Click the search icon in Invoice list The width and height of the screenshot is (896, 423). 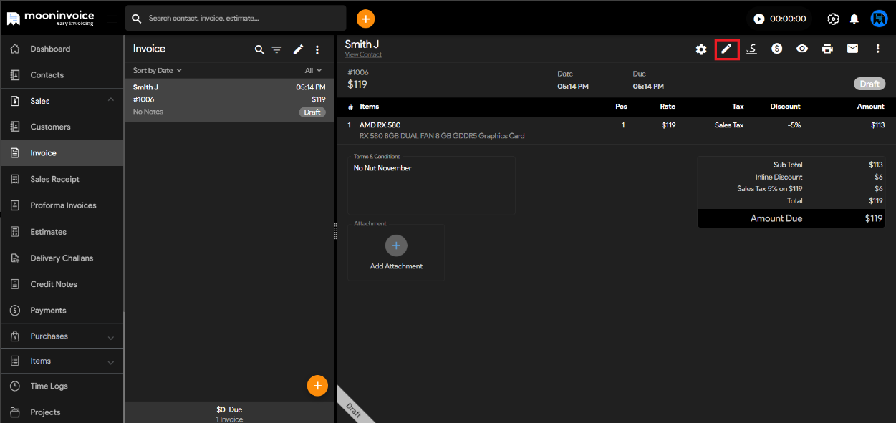(x=259, y=49)
